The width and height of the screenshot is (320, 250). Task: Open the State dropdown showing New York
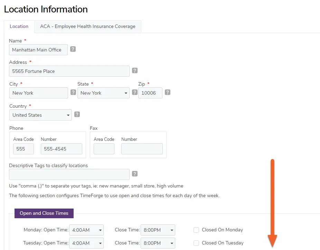103,93
